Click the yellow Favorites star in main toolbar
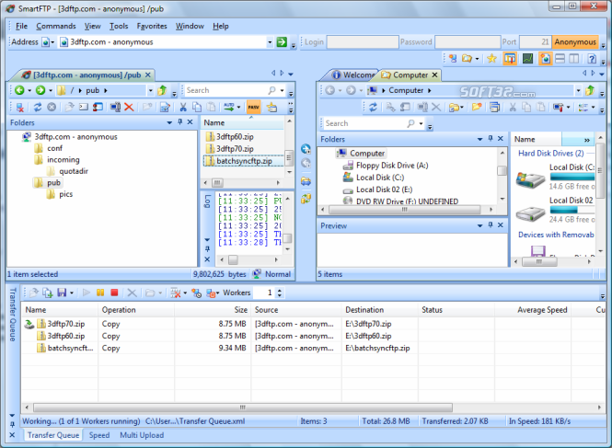Viewport: 612px width, 448px height. tap(491, 59)
